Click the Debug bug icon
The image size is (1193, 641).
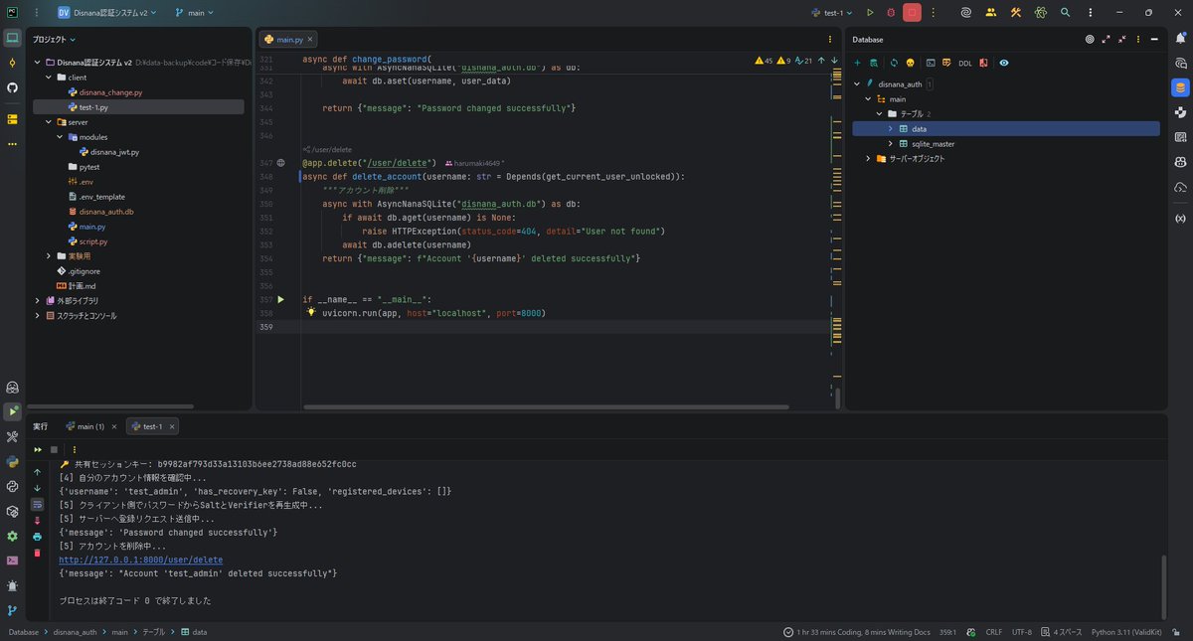click(x=891, y=13)
